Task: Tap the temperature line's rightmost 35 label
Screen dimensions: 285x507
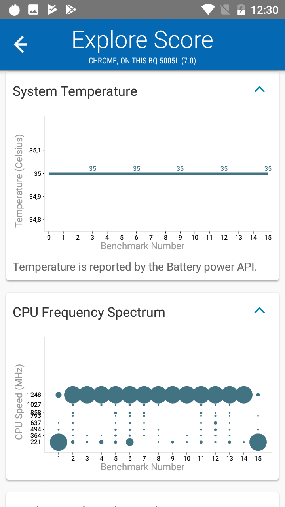Action: [x=268, y=169]
